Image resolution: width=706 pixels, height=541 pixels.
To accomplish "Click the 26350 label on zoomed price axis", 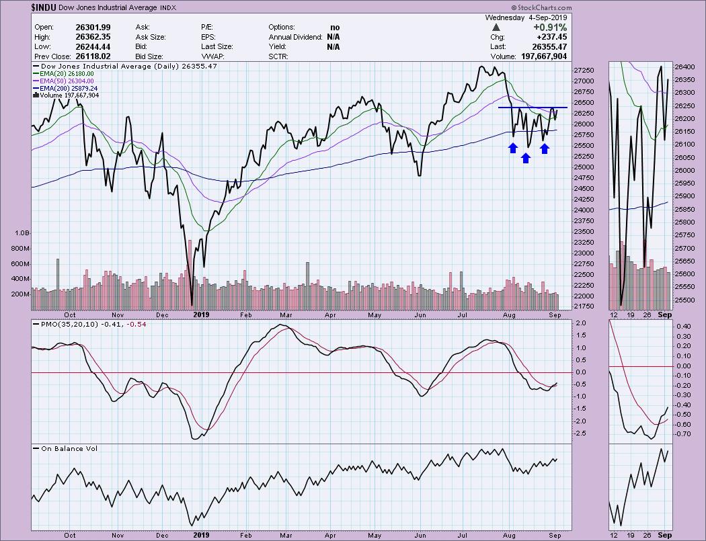I will [685, 80].
